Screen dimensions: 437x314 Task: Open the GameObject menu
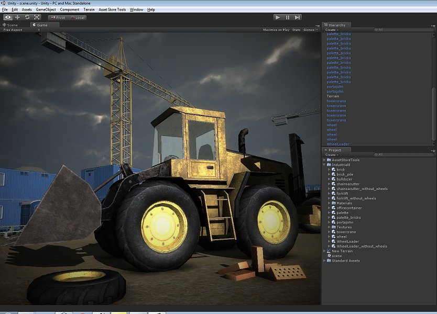(x=46, y=9)
